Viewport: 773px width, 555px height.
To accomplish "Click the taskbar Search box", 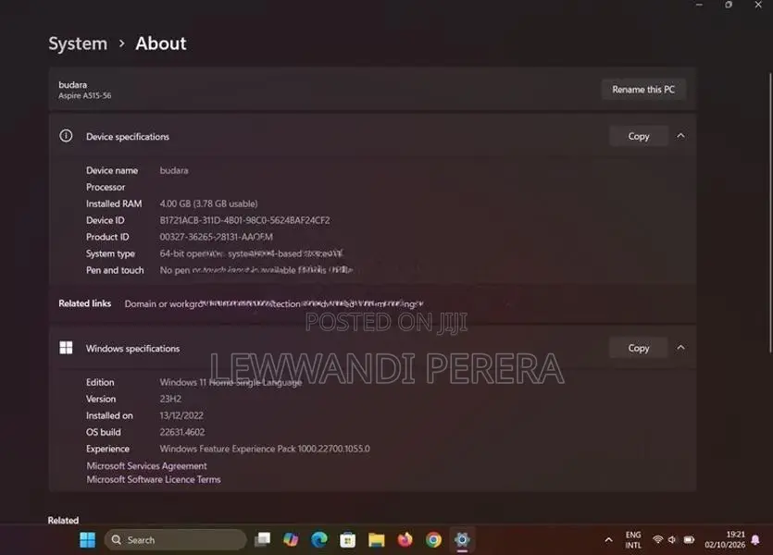I will 176,540.
